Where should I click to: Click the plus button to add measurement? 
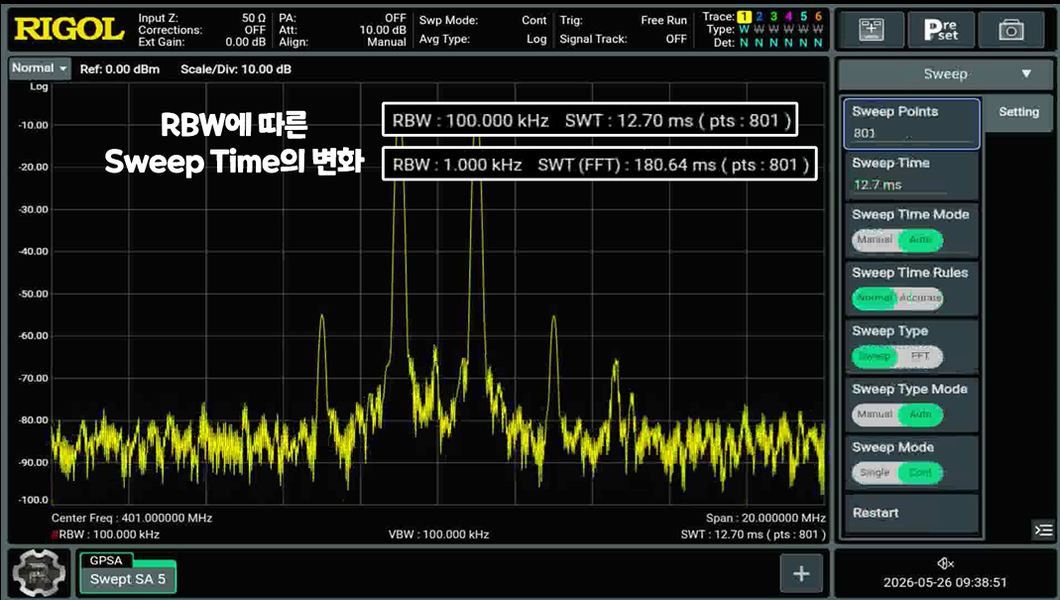click(801, 573)
